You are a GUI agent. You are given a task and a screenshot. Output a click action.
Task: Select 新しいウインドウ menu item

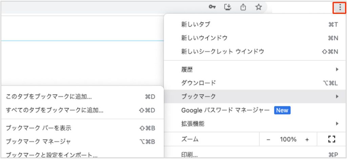click(255, 38)
